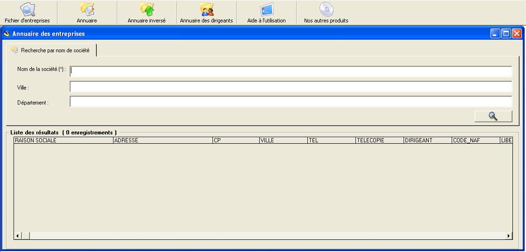The image size is (526, 252).
Task: Select the CODE_NAF column header
Action: click(x=475, y=140)
